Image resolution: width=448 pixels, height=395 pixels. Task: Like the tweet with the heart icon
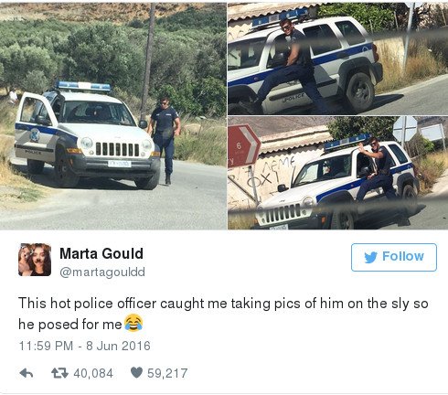136,373
